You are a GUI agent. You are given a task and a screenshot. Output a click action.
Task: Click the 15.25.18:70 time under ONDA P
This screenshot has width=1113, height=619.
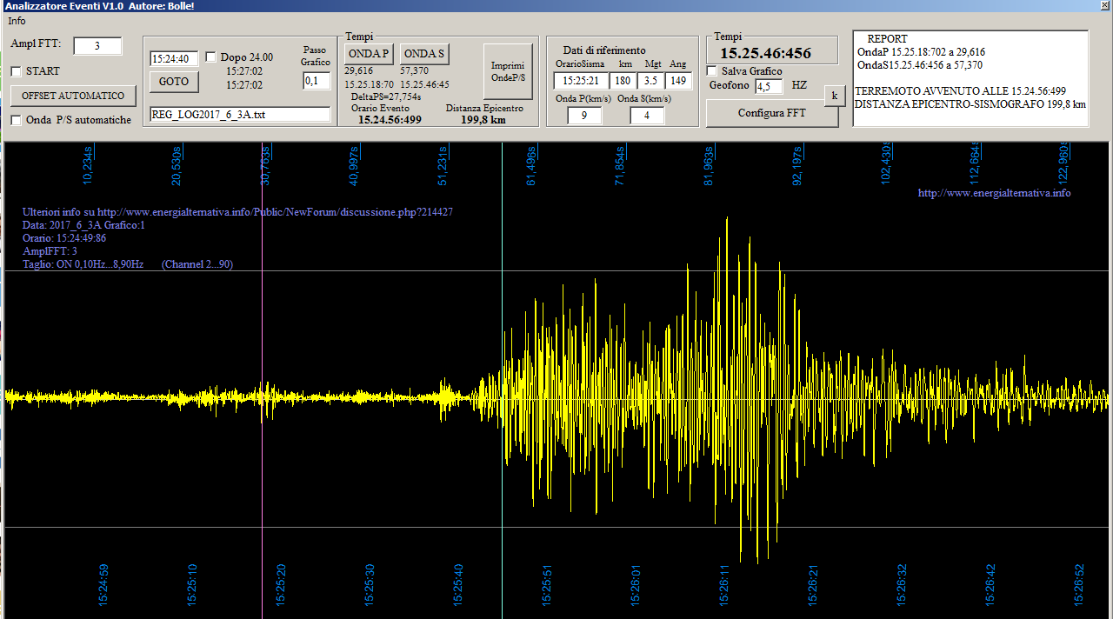click(369, 84)
